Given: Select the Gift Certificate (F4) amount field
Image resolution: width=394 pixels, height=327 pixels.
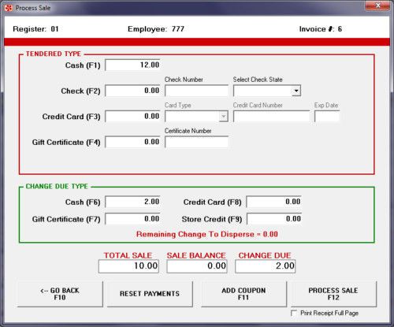Looking at the screenshot, I should pyautogui.click(x=132, y=142).
